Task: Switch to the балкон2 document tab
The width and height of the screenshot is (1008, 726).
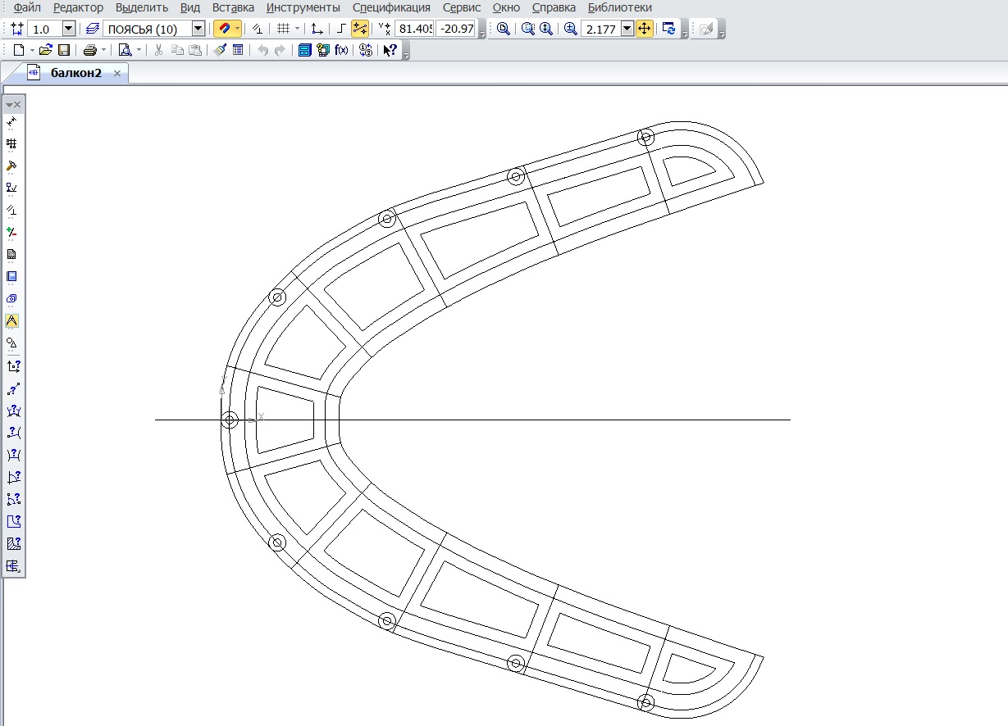Action: [75, 73]
